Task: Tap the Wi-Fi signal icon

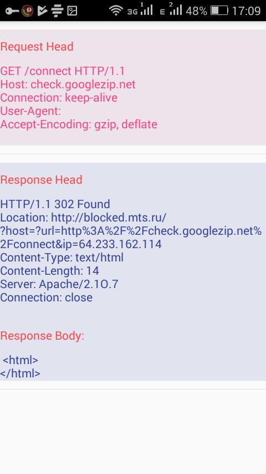Action: point(116,11)
